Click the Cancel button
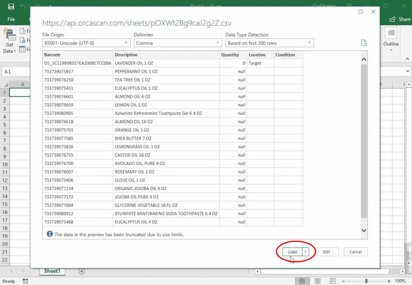The width and height of the screenshot is (412, 285). point(356,252)
